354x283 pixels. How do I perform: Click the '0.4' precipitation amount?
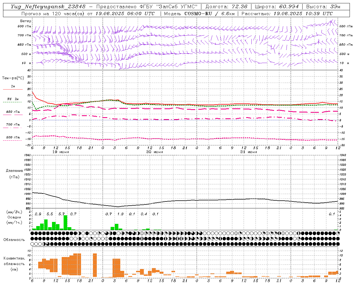pos(144,214)
